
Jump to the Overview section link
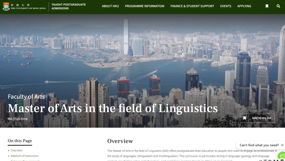[x=17, y=150]
